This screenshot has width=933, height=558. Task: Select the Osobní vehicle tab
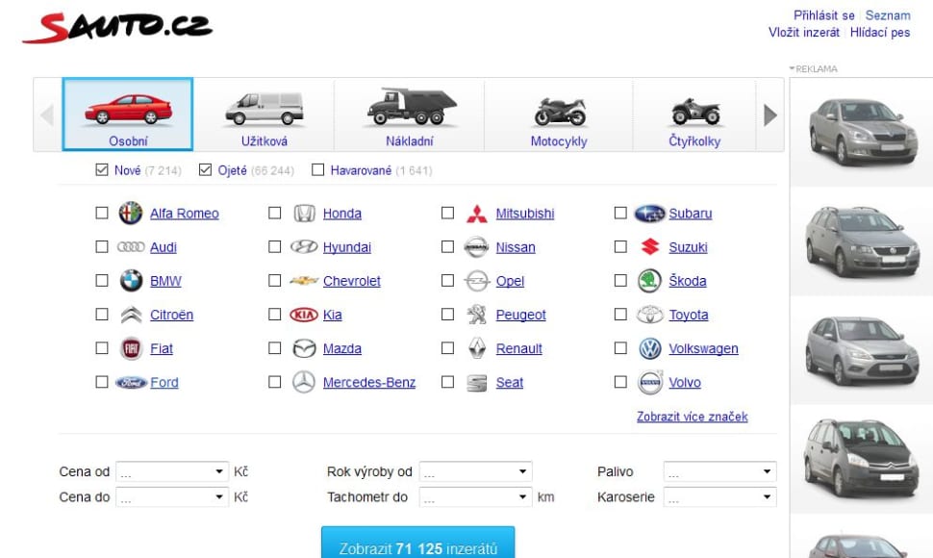pos(128,114)
